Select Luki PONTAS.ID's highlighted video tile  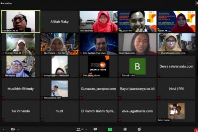21,21
